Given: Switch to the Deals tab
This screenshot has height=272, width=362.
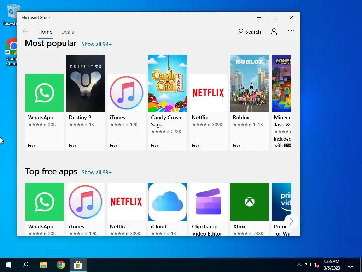Looking at the screenshot, I should [x=68, y=32].
